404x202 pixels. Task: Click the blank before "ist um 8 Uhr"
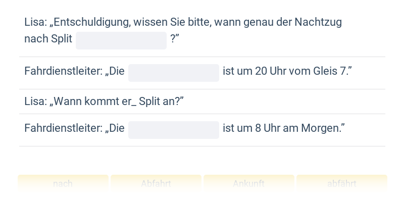[x=173, y=130]
